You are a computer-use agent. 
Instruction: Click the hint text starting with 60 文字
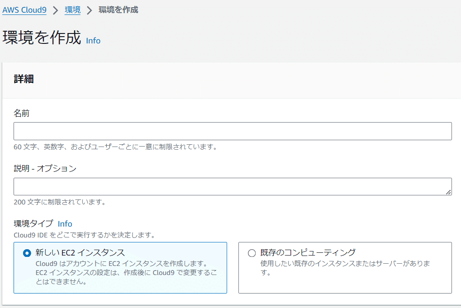pyautogui.click(x=116, y=147)
